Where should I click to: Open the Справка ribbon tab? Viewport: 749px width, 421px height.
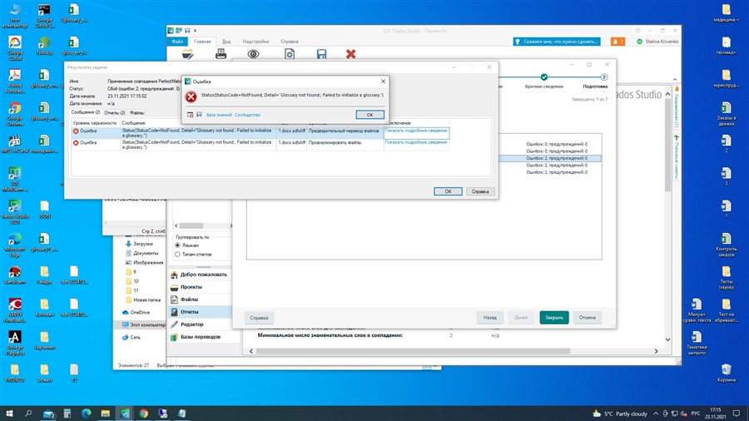coord(289,42)
